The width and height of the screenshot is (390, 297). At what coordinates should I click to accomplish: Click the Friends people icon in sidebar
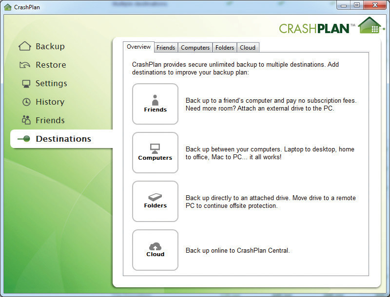[x=26, y=120]
